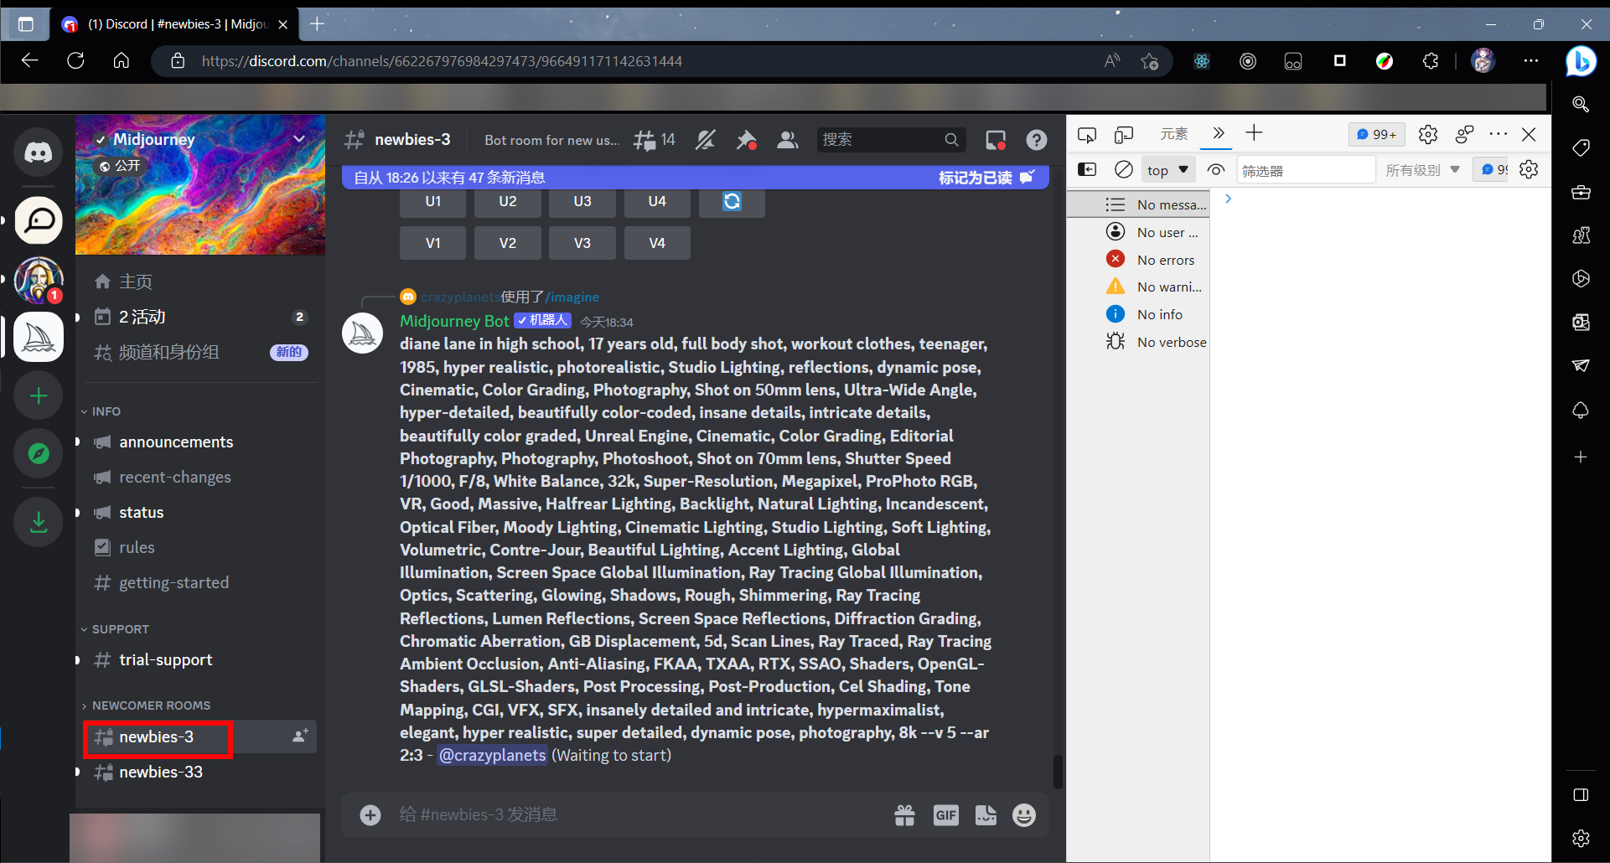Screen dimensions: 1610x863
Task: Click the Discord search box
Action: click(x=891, y=140)
